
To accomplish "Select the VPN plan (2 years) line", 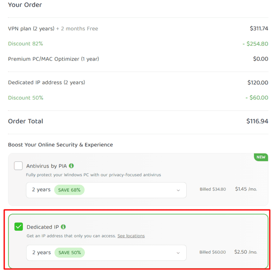I will (x=31, y=29).
